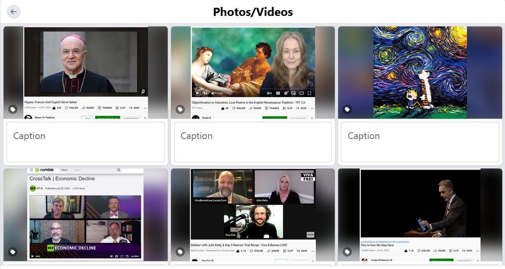Go back using the arrow button
Viewport: 505px width, 269px height.
(x=14, y=12)
